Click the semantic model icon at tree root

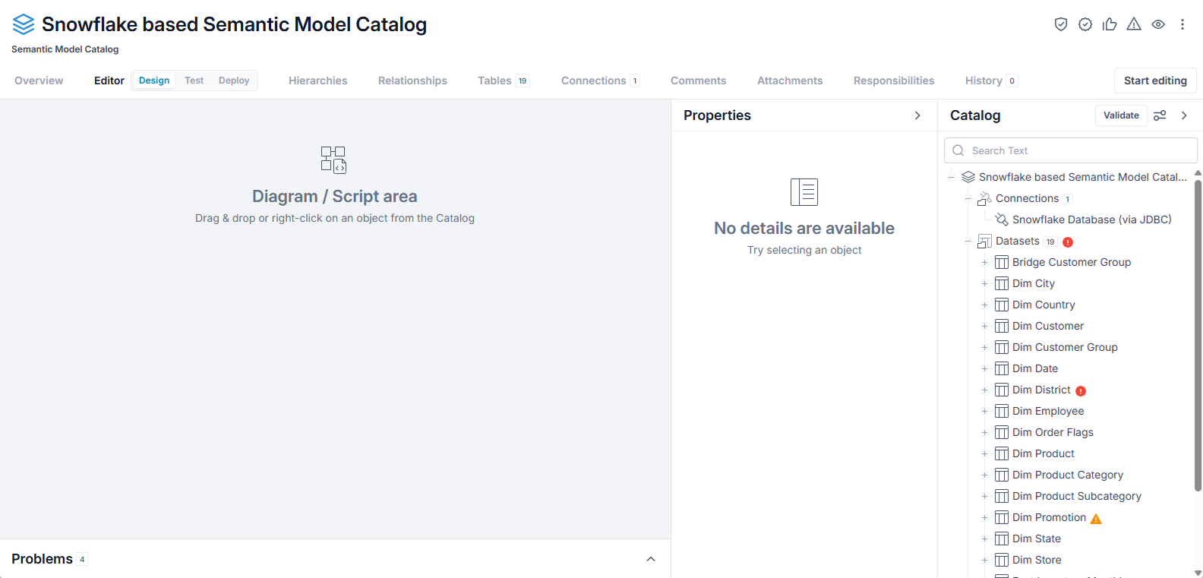pyautogui.click(x=968, y=177)
